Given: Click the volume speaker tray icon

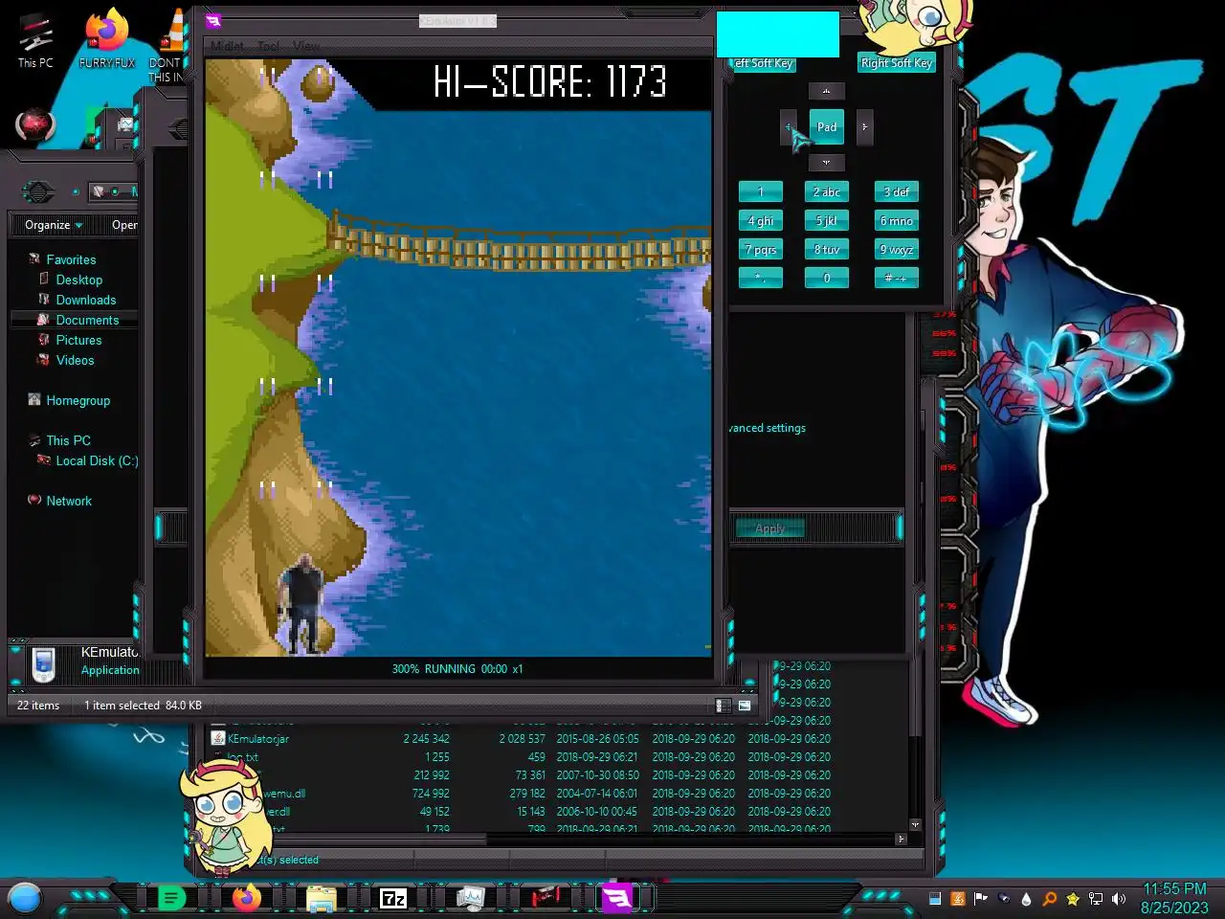Looking at the screenshot, I should point(1119,899).
